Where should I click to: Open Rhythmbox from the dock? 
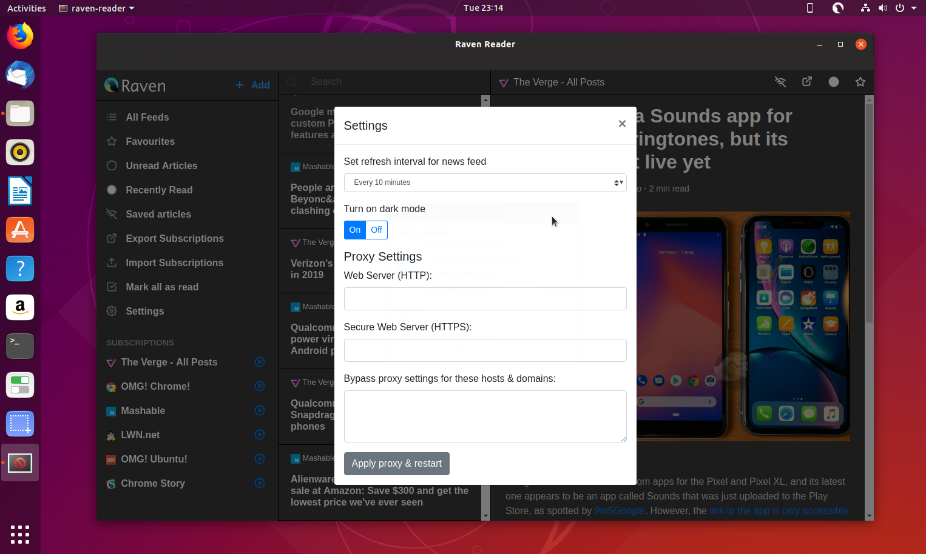[20, 152]
